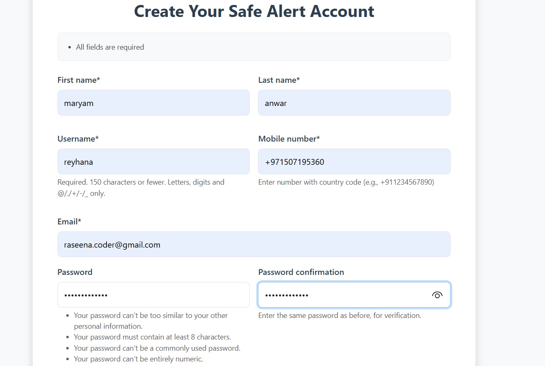Click into the Username field with reyhana
The width and height of the screenshot is (545, 366).
coord(154,161)
